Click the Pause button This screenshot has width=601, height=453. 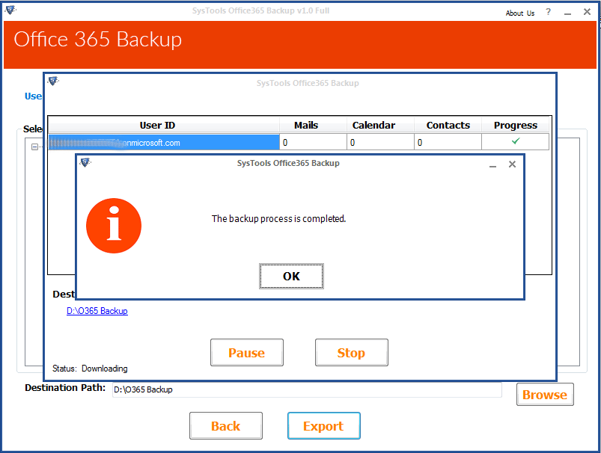(247, 353)
